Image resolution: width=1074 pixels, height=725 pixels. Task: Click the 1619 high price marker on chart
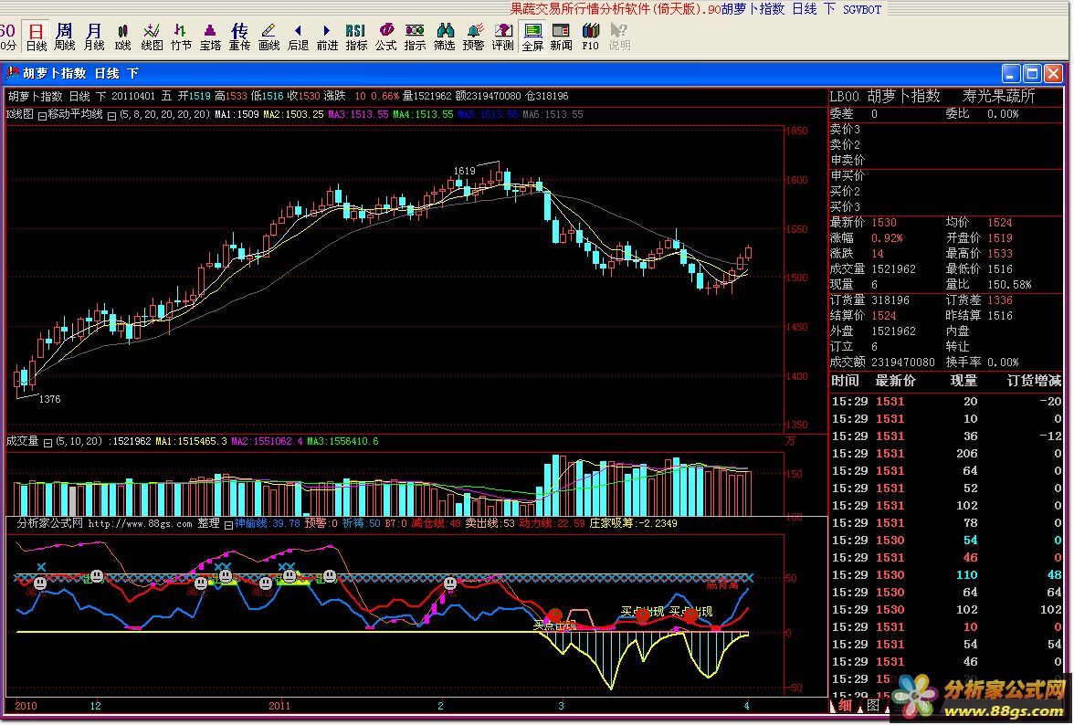tap(465, 171)
